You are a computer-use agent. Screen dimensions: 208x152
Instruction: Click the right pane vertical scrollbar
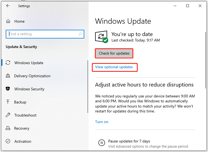(206, 60)
